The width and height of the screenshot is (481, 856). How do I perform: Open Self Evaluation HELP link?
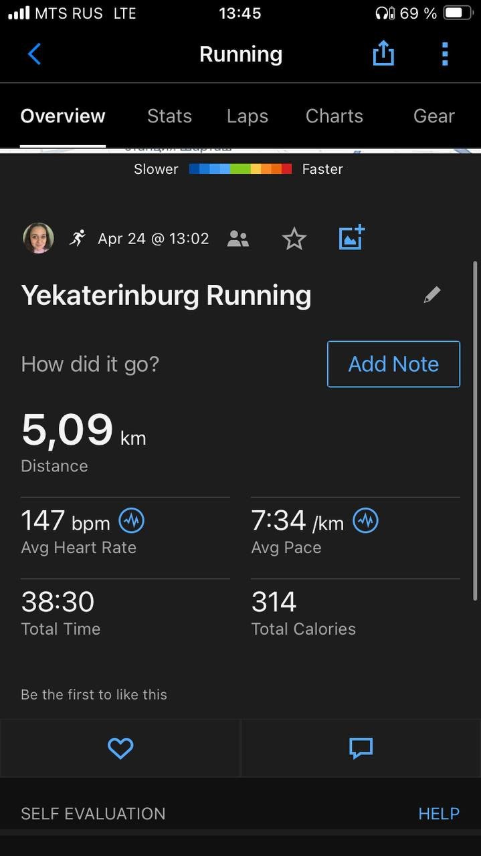(439, 814)
